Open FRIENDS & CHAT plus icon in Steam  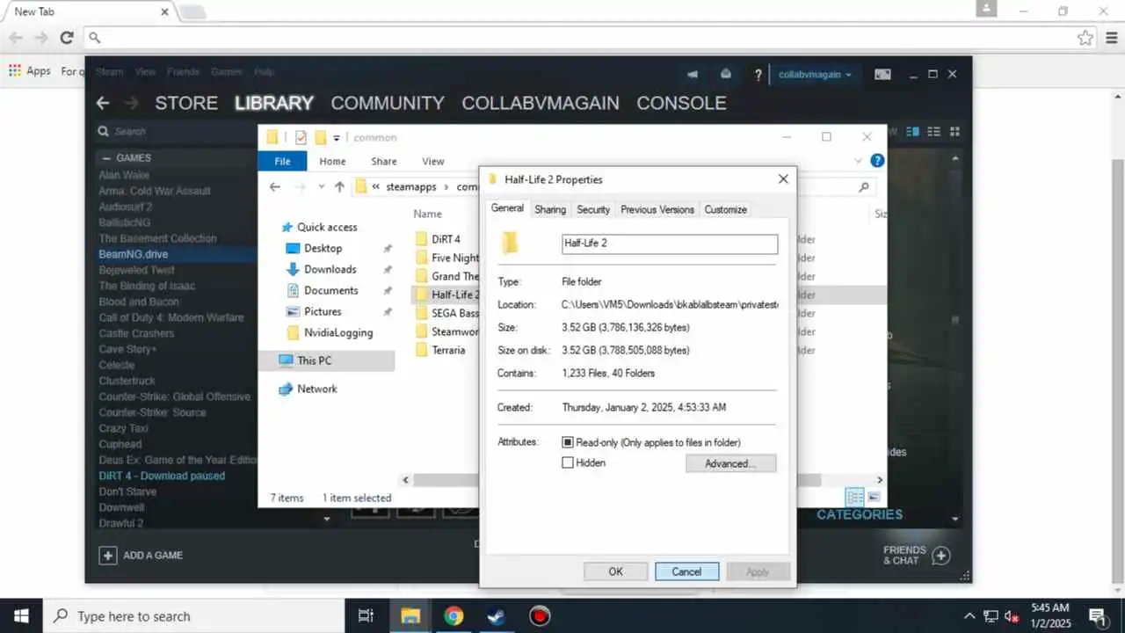tap(940, 556)
